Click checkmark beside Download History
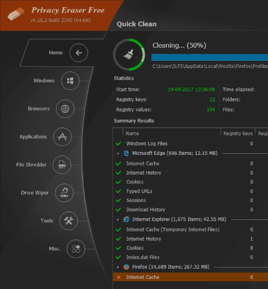 coord(119,210)
